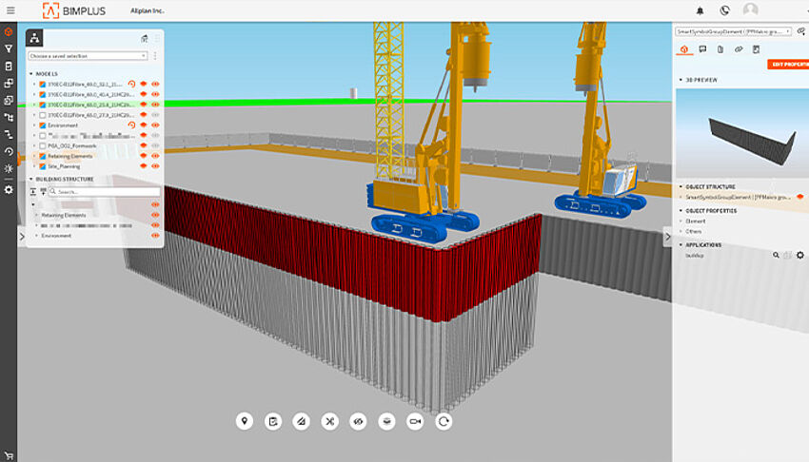Switch to the comments tab in properties panel
The width and height of the screenshot is (809, 462).
(x=701, y=48)
